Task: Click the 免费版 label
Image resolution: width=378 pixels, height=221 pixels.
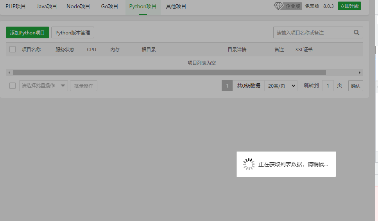Action: pyautogui.click(x=312, y=6)
